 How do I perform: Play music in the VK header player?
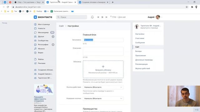tap(102, 17)
